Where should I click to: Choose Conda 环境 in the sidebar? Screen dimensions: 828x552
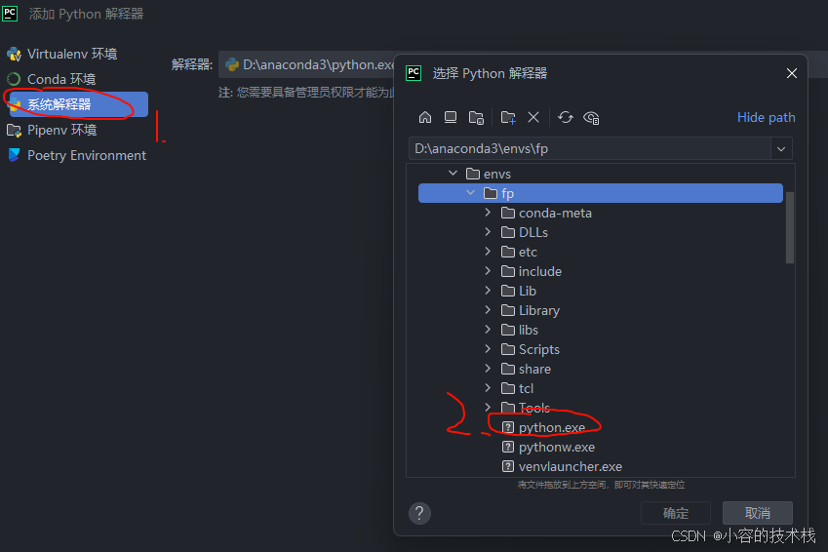[61, 79]
